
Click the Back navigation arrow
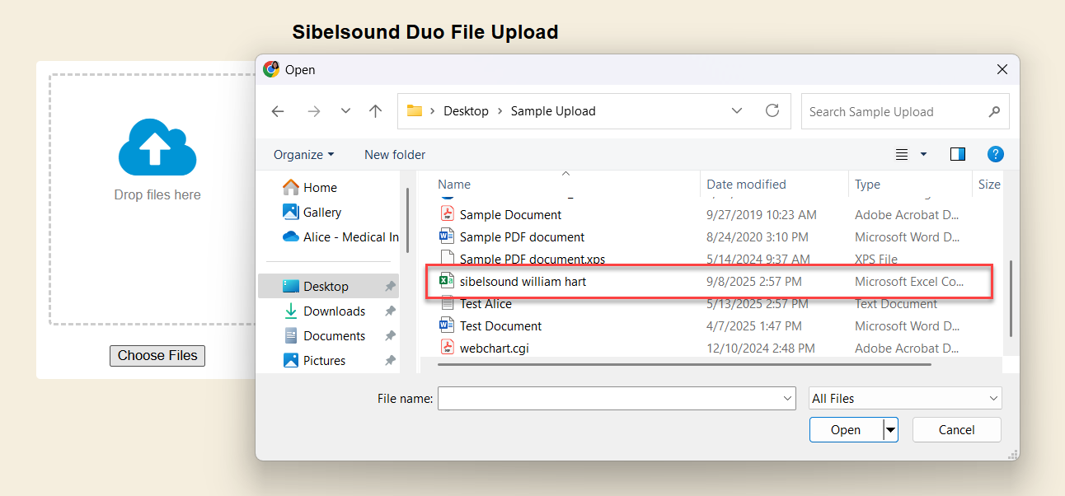(278, 111)
